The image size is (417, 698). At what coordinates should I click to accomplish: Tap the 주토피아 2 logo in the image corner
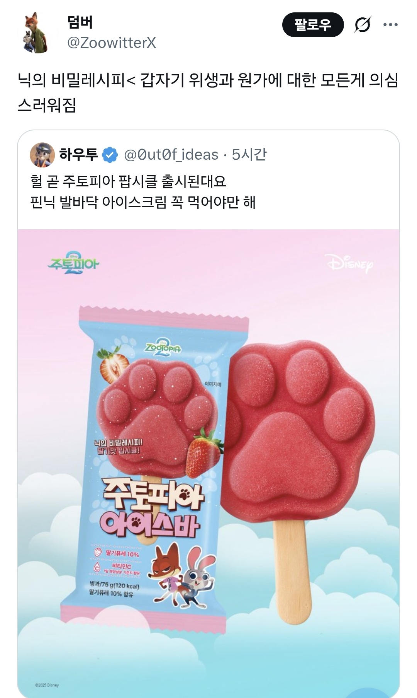click(73, 263)
